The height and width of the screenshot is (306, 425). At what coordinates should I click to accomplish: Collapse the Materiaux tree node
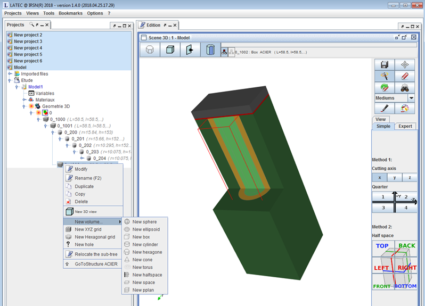coord(24,100)
